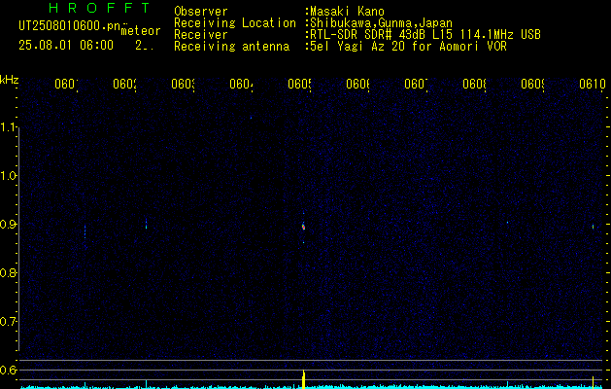
Task: Click the 0602 time marker
Action: coord(124,84)
